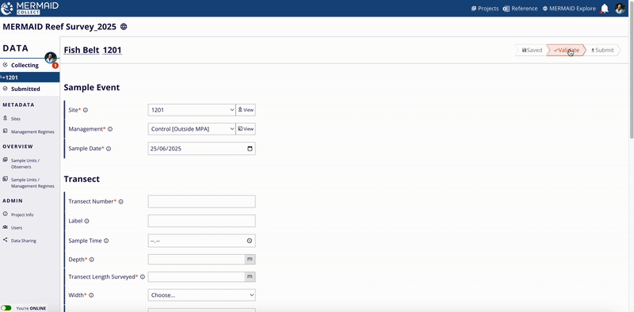
Task: Click the Fish Belt 1201 heading
Action: point(93,50)
